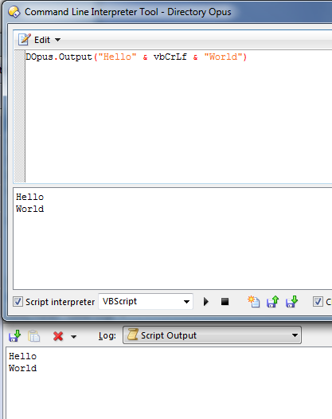The width and height of the screenshot is (332, 419).
Task: Open the VBScript interpreter dropdown
Action: [146, 301]
